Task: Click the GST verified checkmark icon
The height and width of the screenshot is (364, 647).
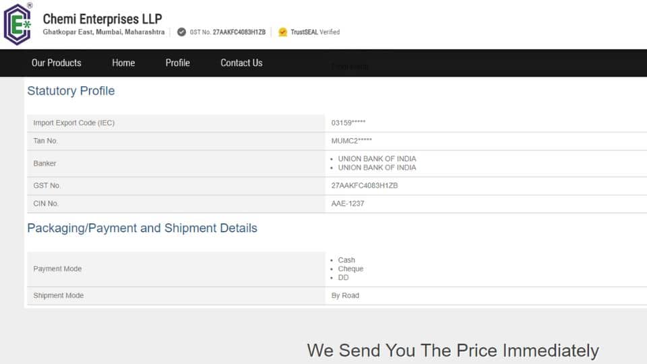Action: pyautogui.click(x=181, y=32)
